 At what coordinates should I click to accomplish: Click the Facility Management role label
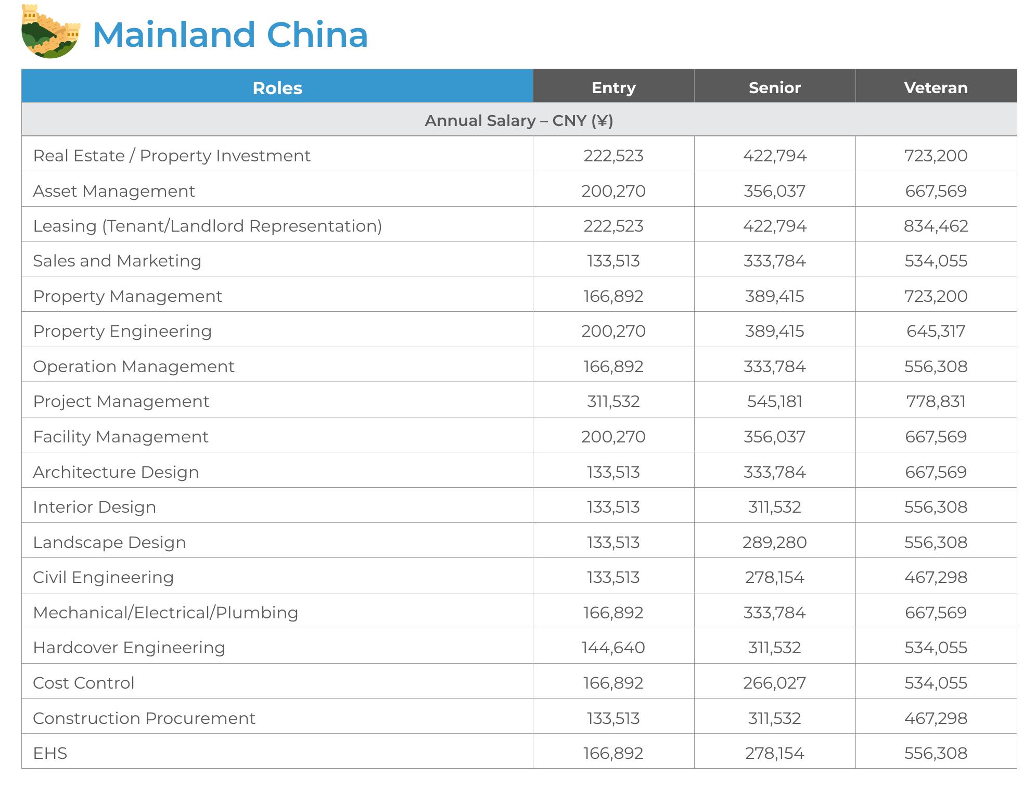click(x=121, y=437)
